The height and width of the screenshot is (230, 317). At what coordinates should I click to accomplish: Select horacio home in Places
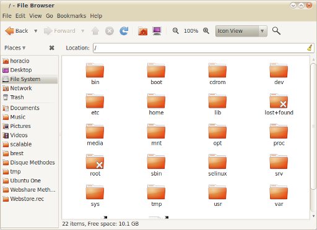point(30,61)
